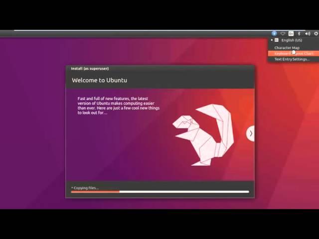Click the 'Install (as superuser)' window title
319x239 pixels.
[90, 69]
